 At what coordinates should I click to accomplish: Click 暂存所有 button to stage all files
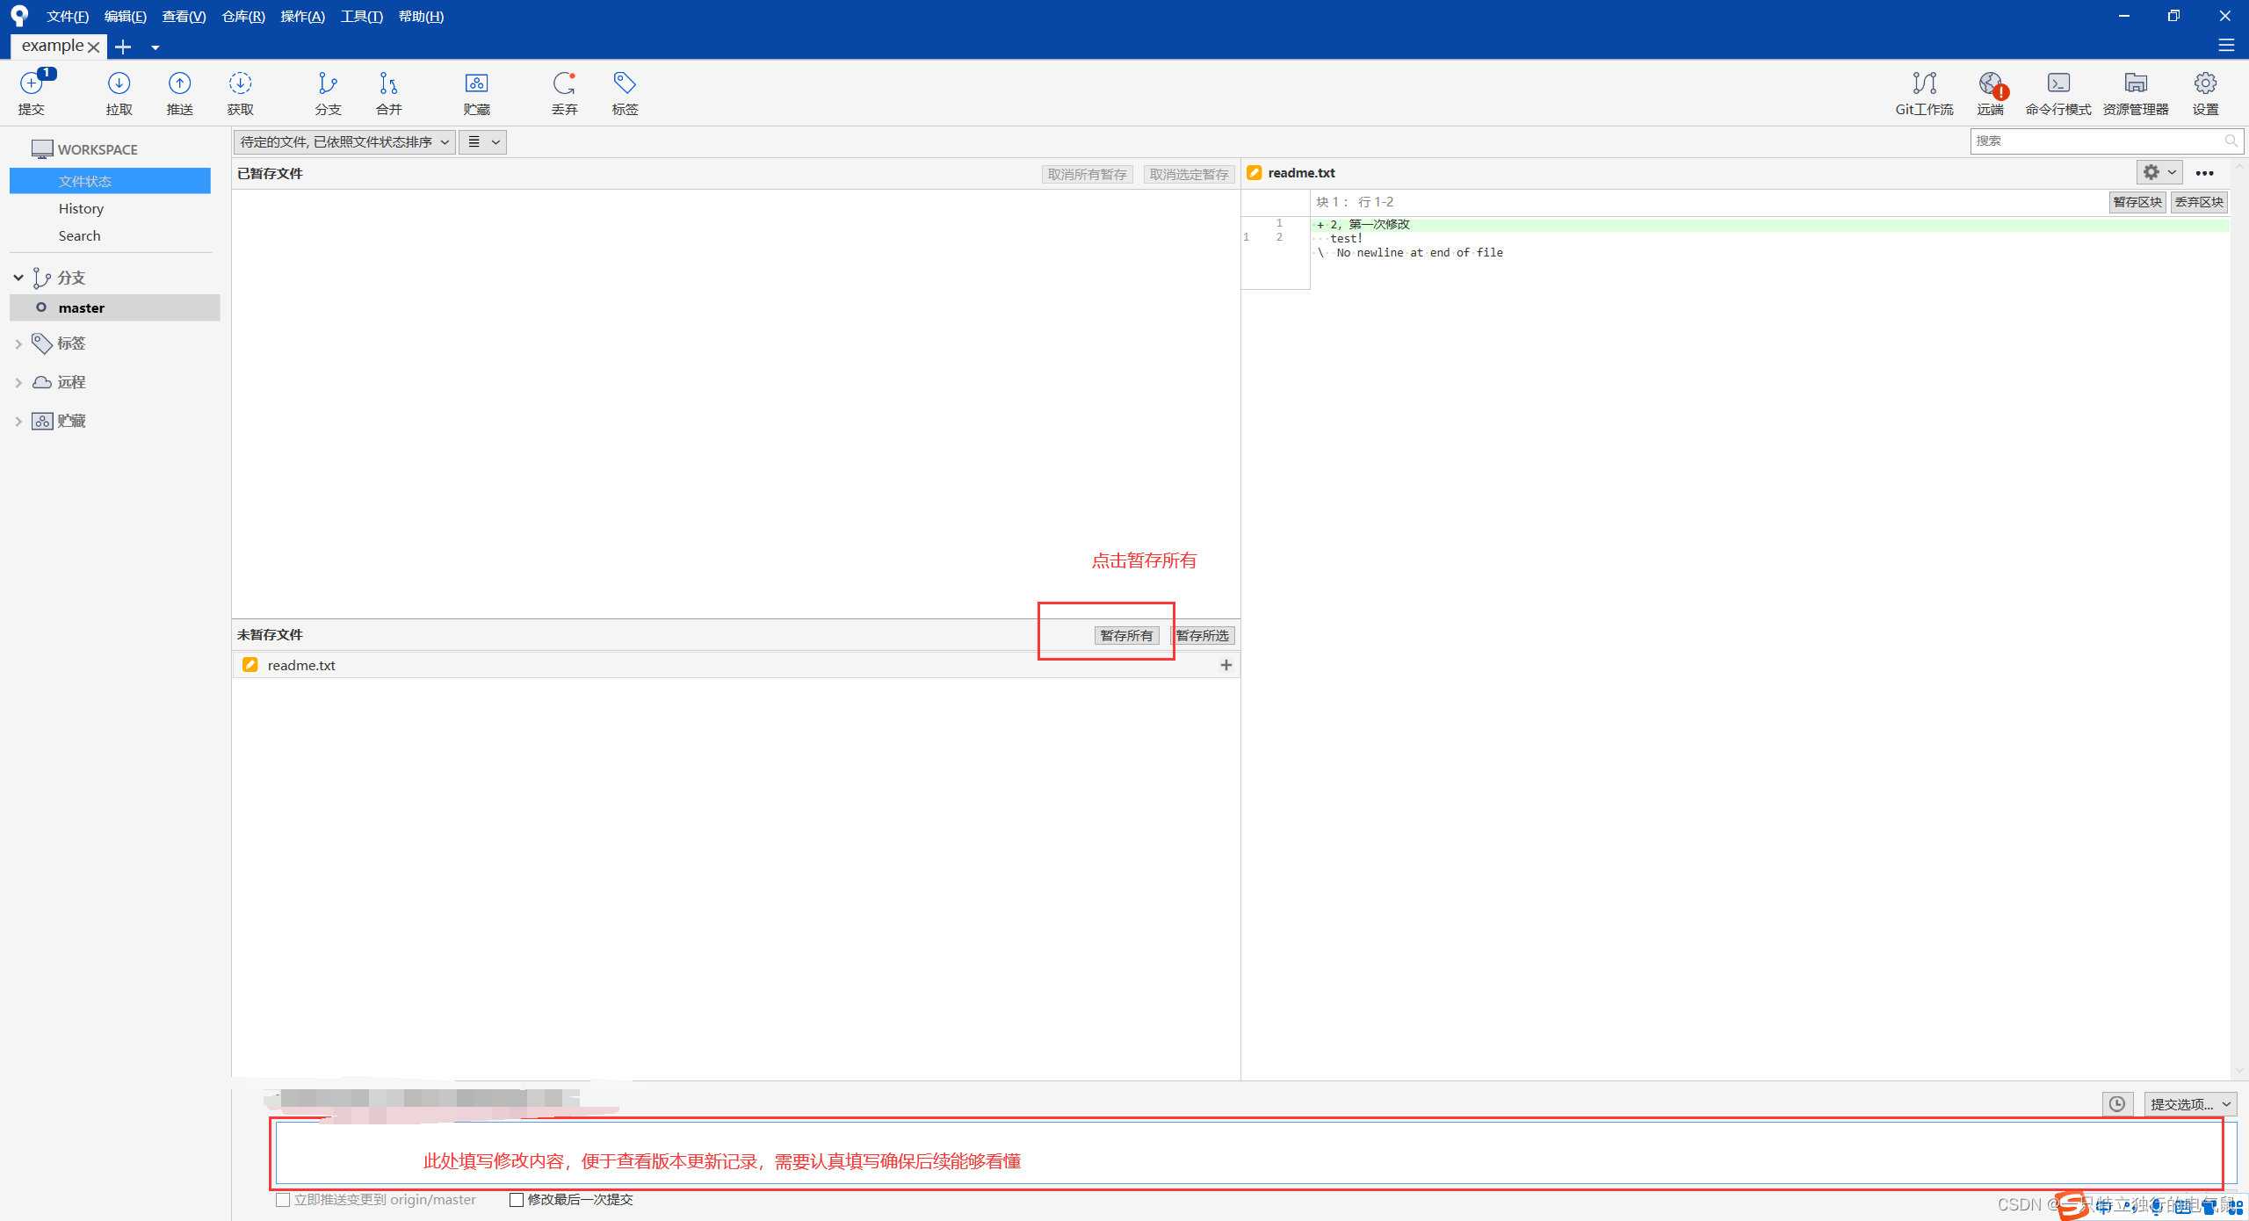(x=1126, y=634)
